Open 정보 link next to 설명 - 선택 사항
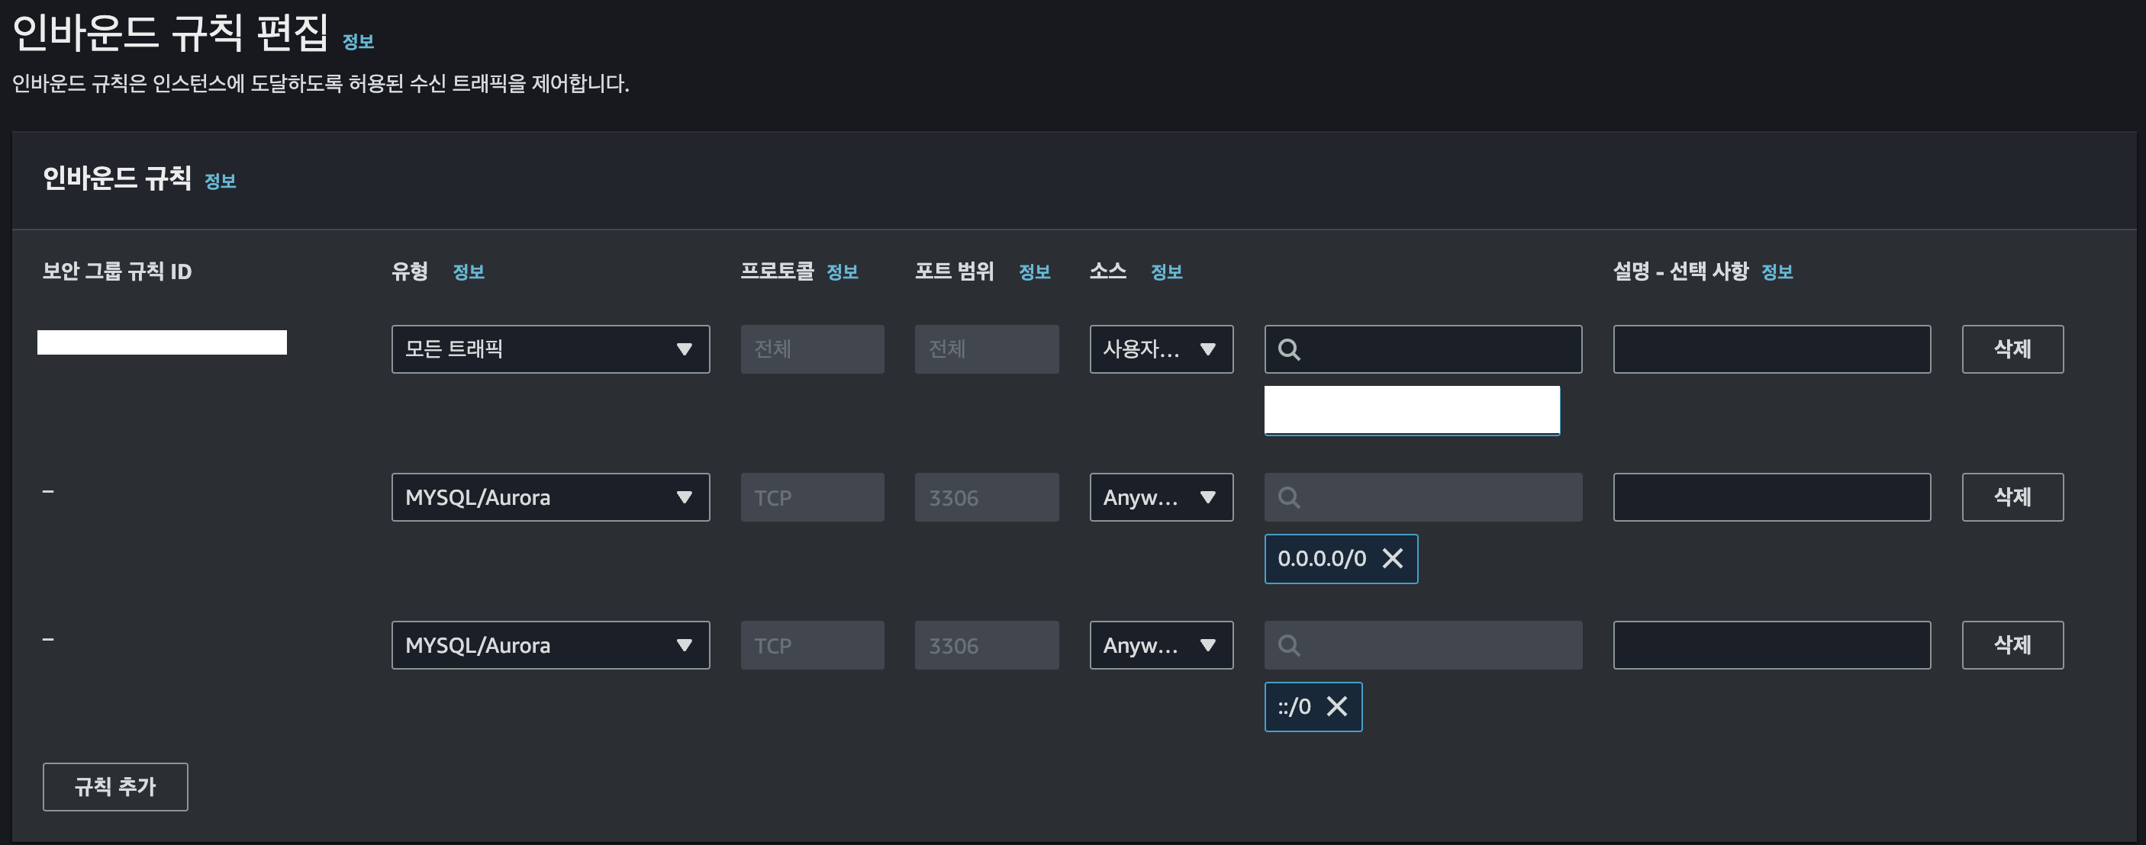2146x845 pixels. [x=1777, y=271]
